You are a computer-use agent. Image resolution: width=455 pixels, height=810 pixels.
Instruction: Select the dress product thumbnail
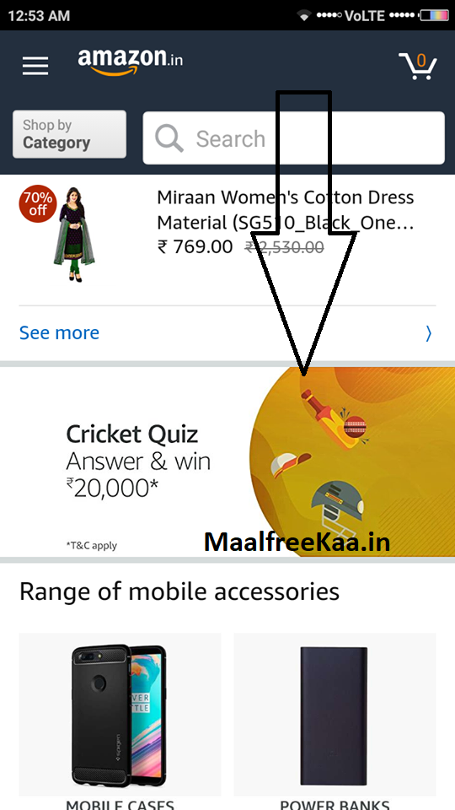tap(75, 235)
